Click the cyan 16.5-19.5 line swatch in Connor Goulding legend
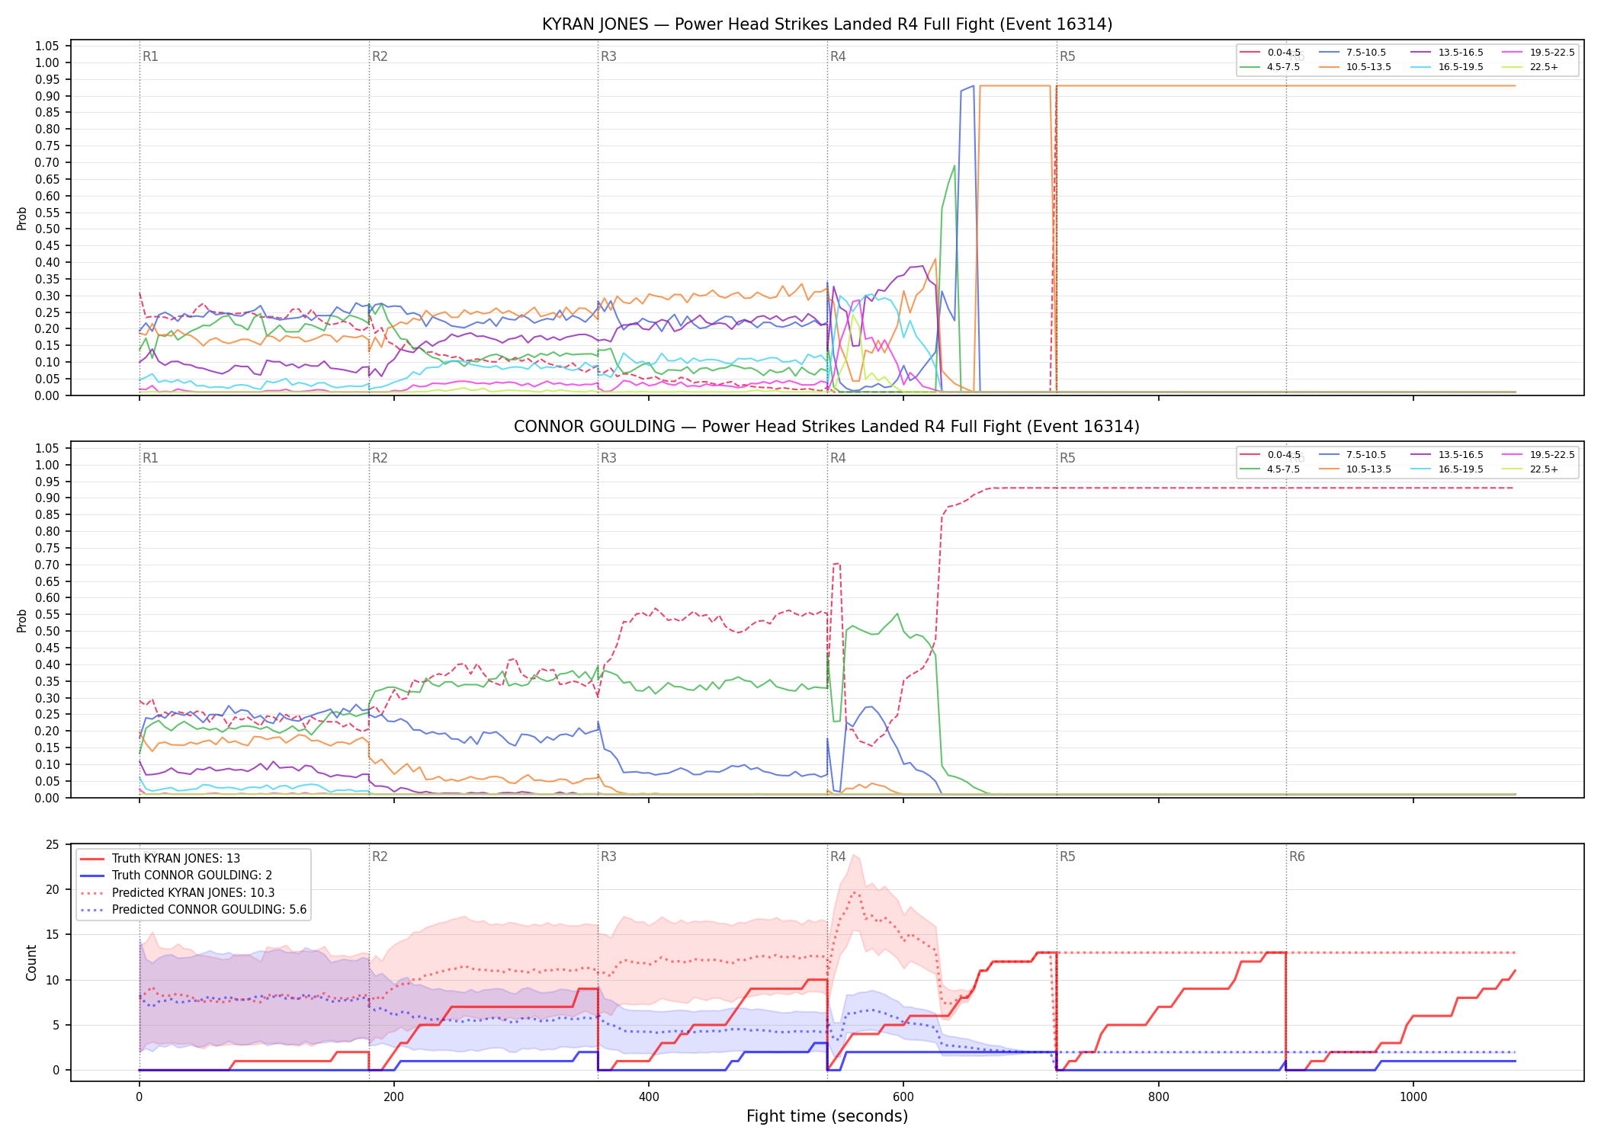The height and width of the screenshot is (1143, 1601). click(x=1421, y=469)
